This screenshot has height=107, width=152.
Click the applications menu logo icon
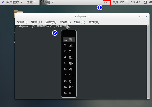coord(3,2)
